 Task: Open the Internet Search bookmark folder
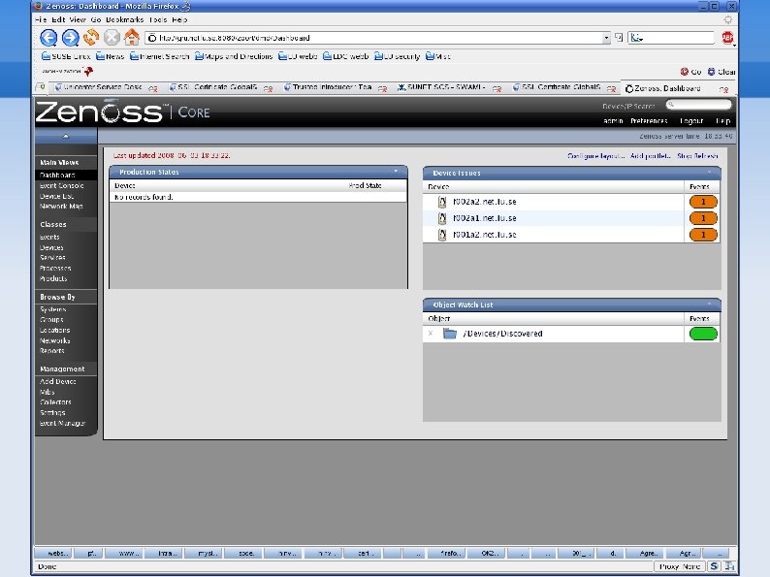click(159, 56)
